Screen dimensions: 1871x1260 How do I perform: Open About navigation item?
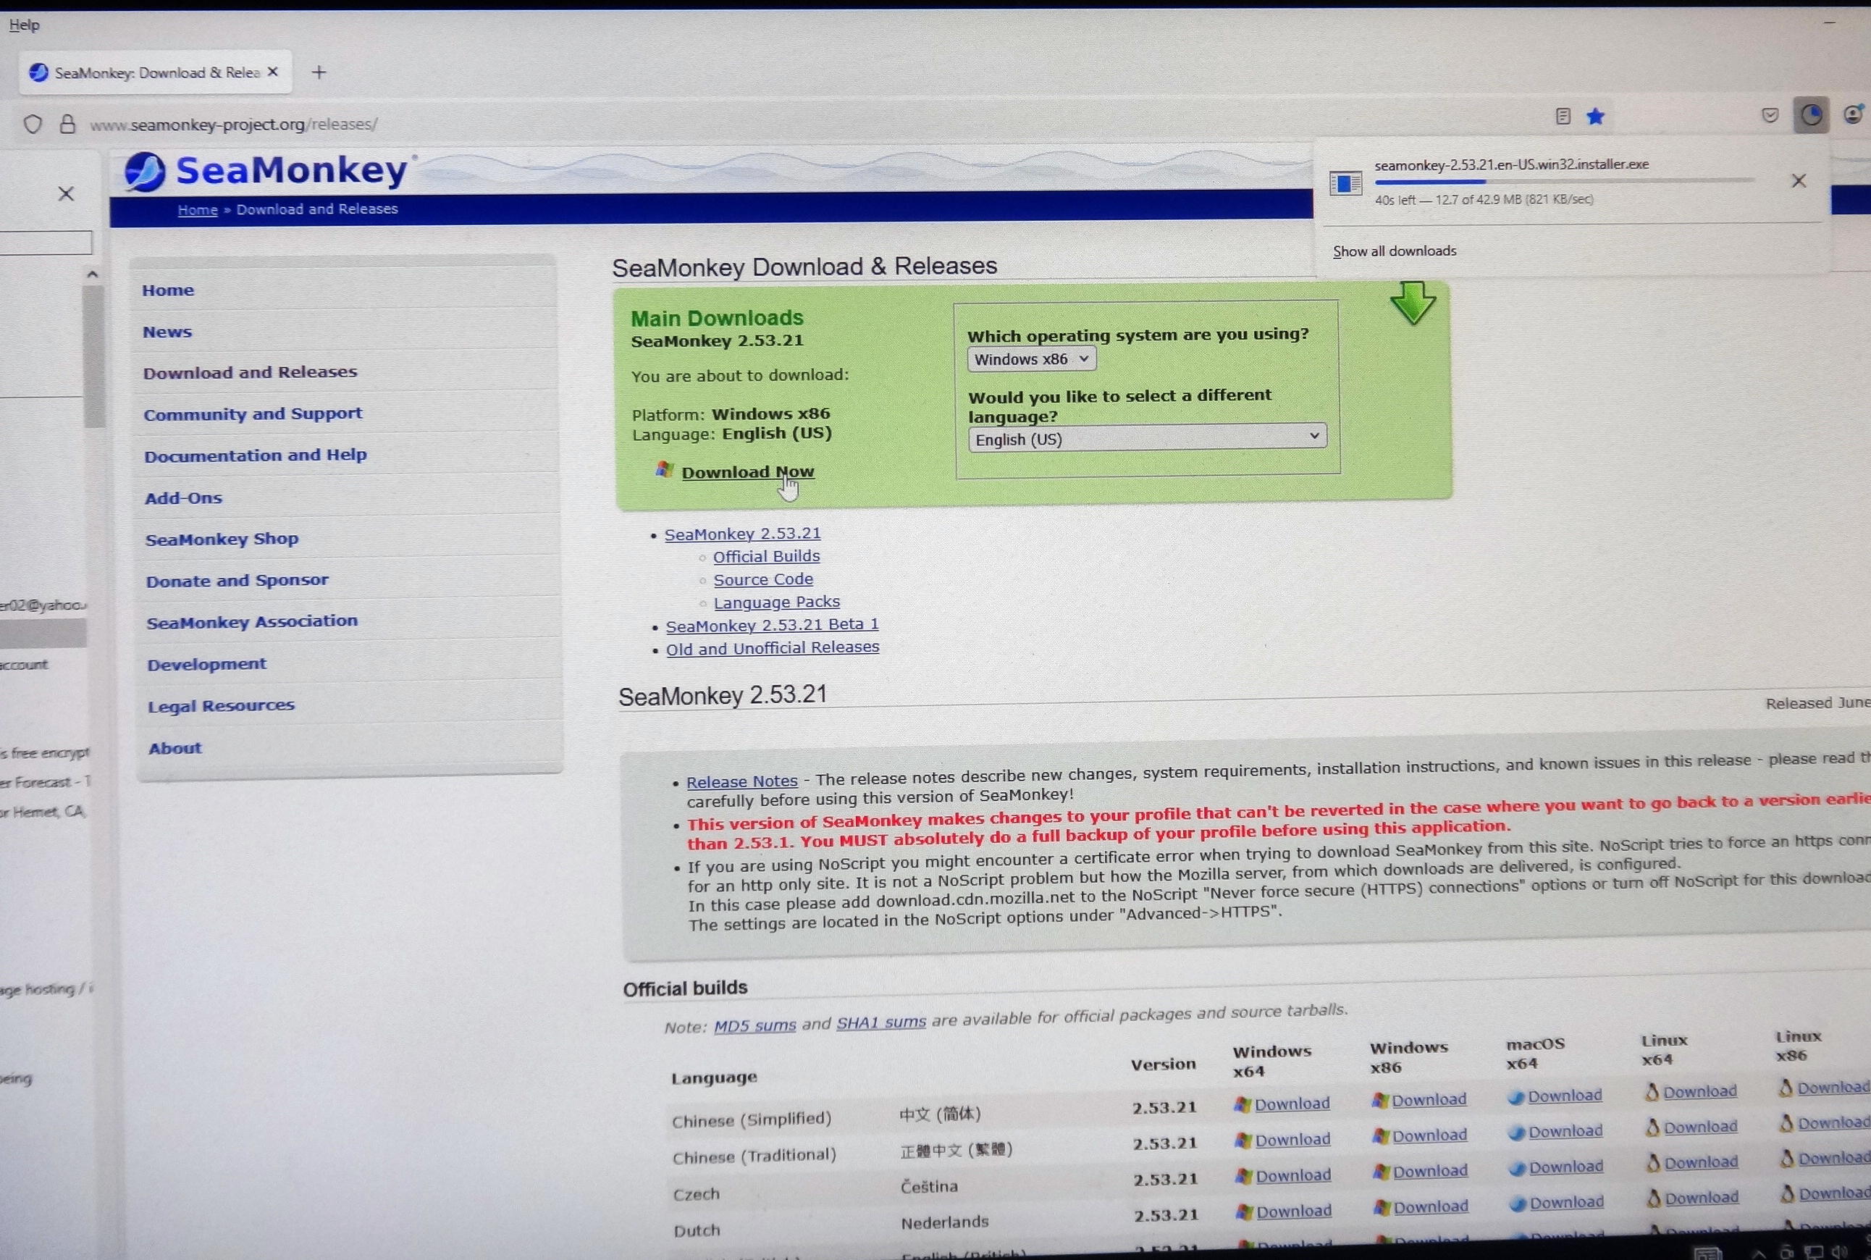175,748
